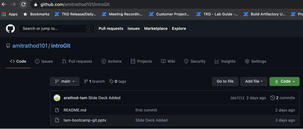Select the Settings tab
The width and height of the screenshot is (303, 129).
click(x=255, y=61)
